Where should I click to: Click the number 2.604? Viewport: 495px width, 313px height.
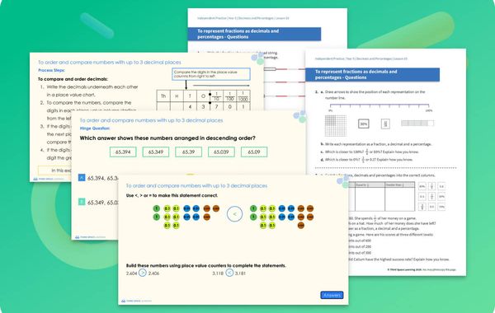coord(131,273)
